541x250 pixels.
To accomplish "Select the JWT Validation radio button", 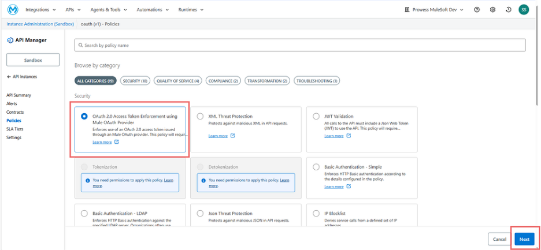I will (316, 117).
